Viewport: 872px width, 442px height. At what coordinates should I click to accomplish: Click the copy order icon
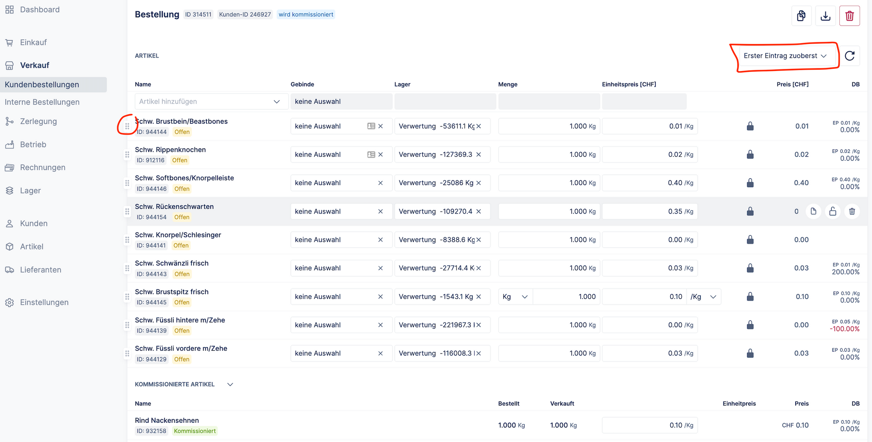pos(801,16)
